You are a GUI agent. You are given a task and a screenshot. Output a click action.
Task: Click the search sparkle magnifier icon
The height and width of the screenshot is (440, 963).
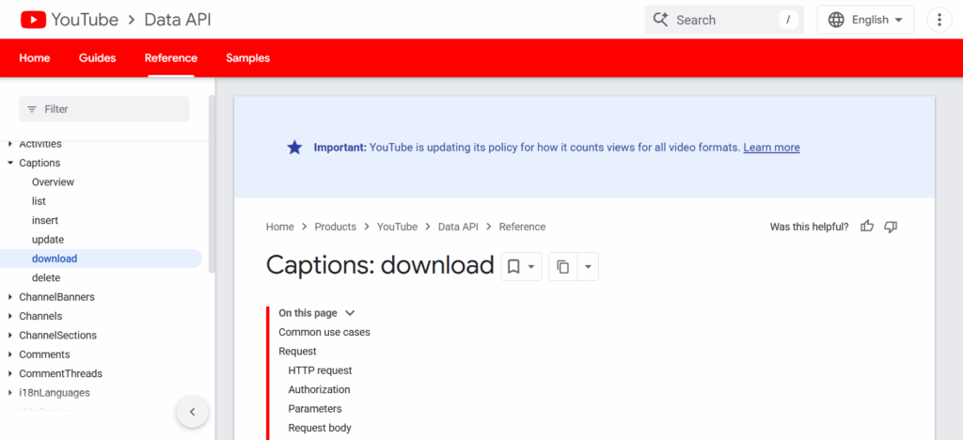pos(661,20)
